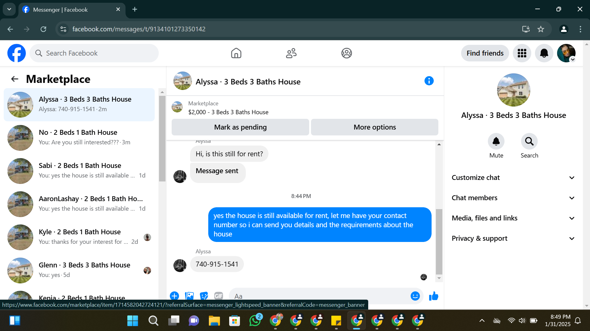Open more actions plus icon in composer
Screen dimensions: 590x331
[174, 296]
